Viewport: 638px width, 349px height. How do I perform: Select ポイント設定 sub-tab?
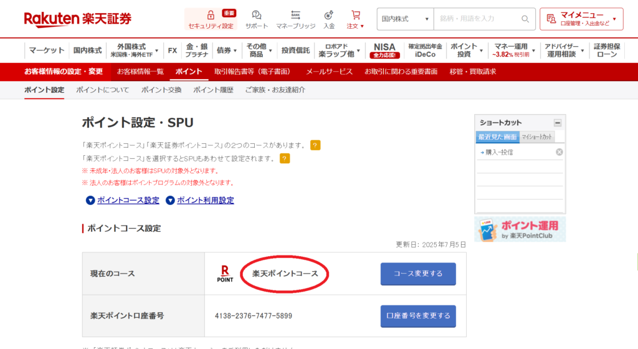[44, 90]
